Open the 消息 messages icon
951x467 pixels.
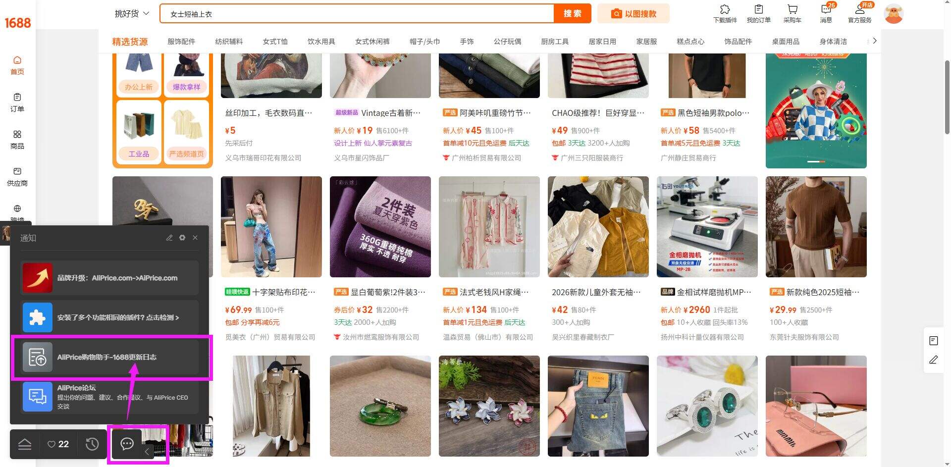[826, 14]
